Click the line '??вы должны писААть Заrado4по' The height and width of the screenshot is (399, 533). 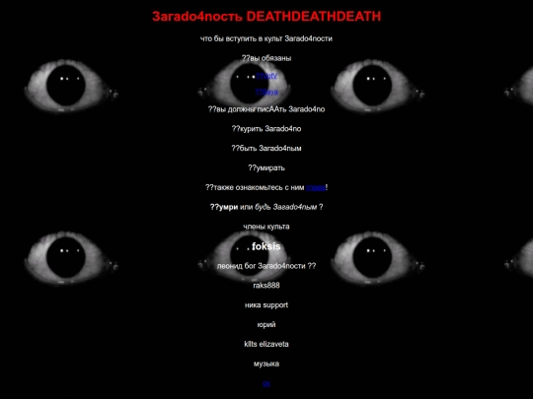point(266,109)
